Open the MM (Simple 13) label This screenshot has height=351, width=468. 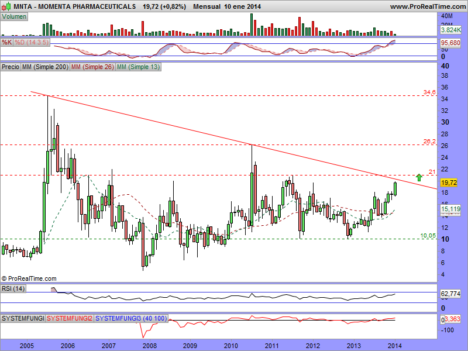[x=138, y=67]
